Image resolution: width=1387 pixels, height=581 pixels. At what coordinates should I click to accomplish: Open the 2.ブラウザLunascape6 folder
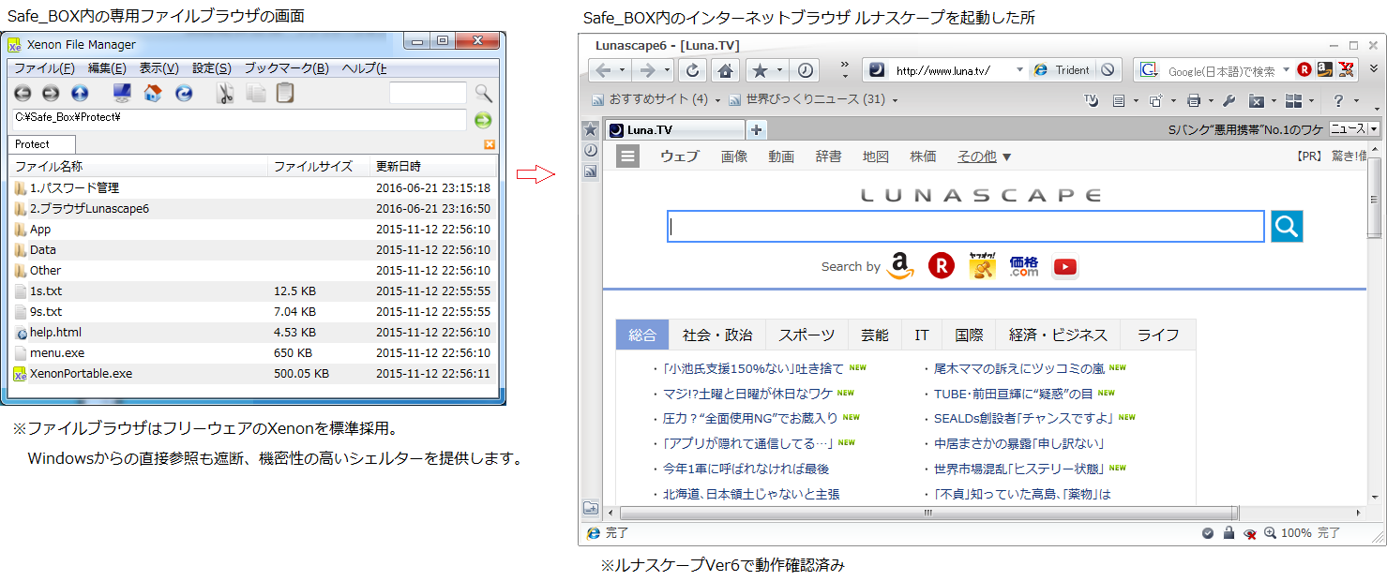coord(89,209)
